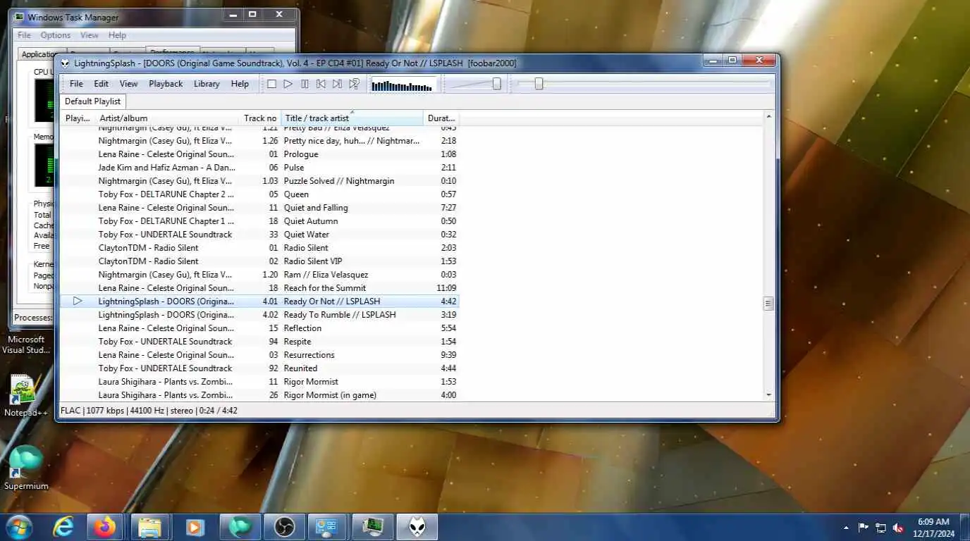
Task: Show hidden system tray icons
Action: (x=846, y=528)
